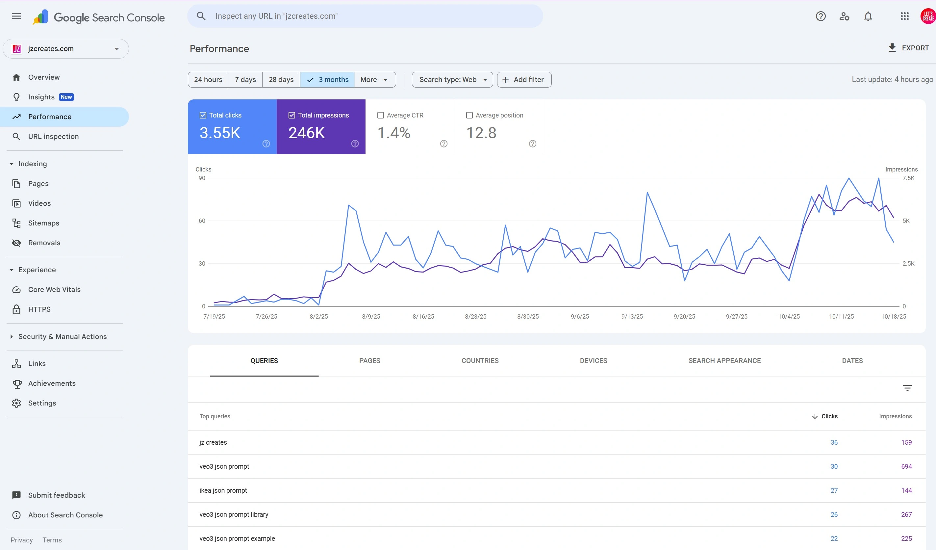Open the notifications bell
This screenshot has width=936, height=550.
(868, 16)
